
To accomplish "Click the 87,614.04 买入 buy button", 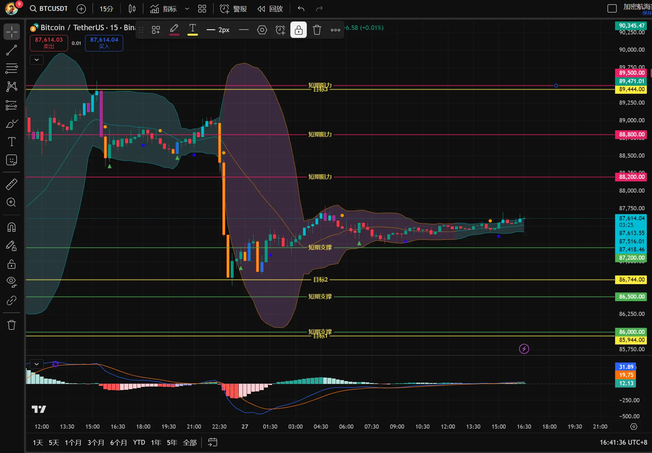I will point(104,43).
